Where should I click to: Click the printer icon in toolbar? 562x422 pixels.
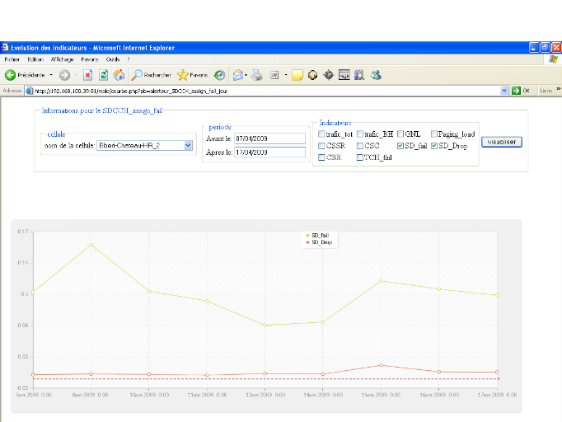[x=257, y=75]
